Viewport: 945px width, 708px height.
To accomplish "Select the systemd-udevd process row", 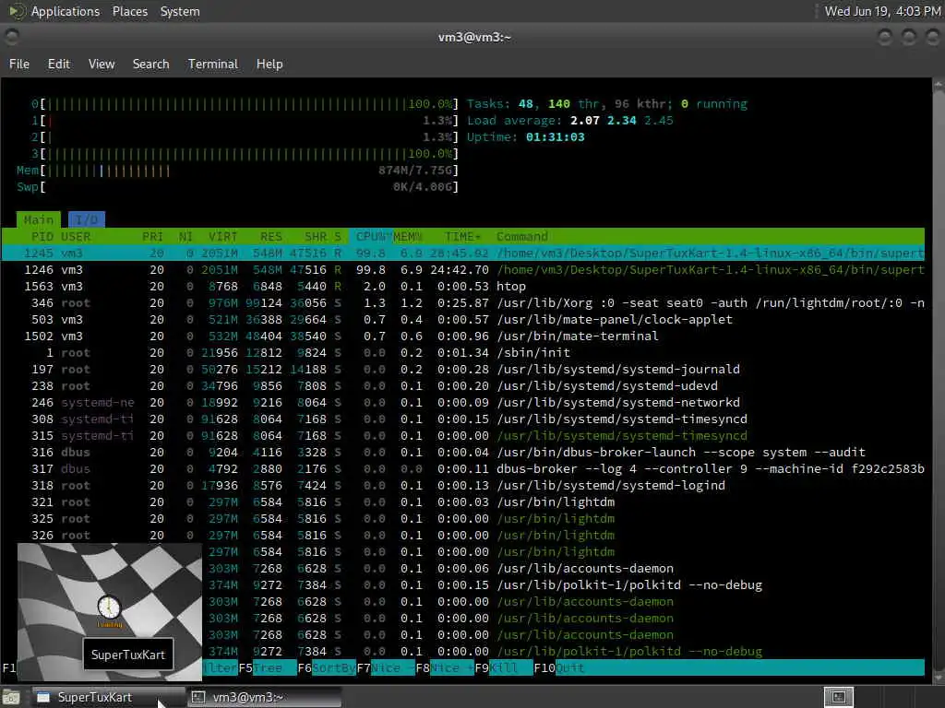I will click(463, 386).
